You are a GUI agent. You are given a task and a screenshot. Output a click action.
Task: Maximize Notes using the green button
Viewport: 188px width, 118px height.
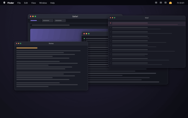click(x=21, y=44)
